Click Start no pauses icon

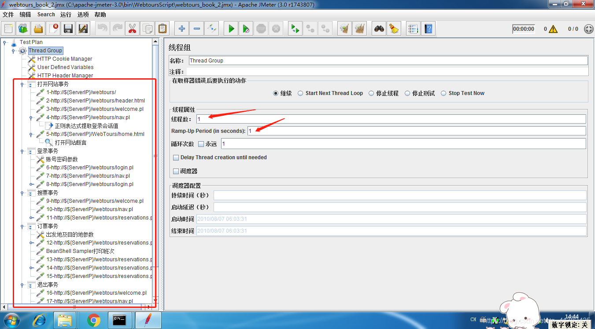pos(246,29)
